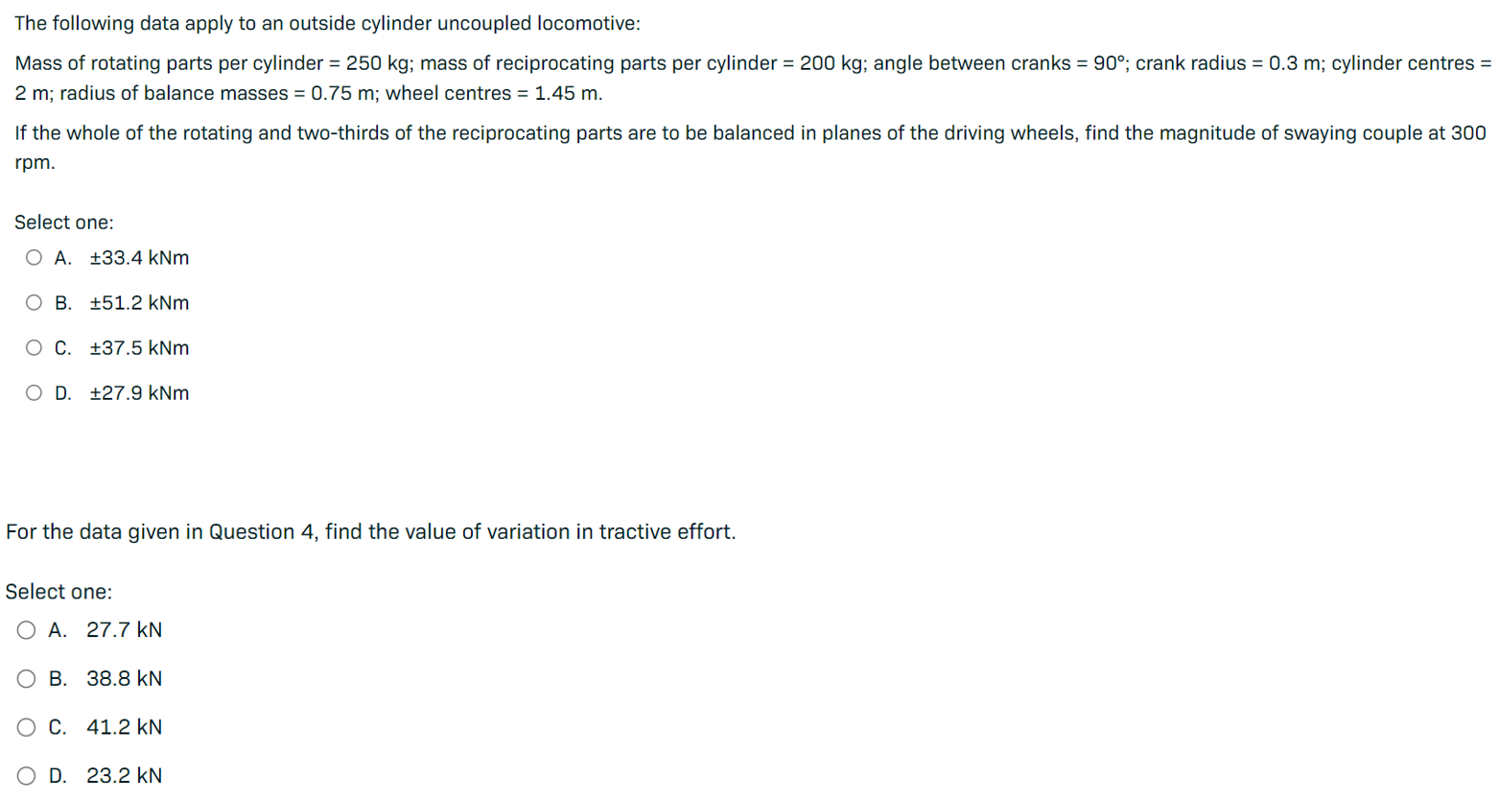1499x799 pixels.
Task: Click the ±37.5 kNm answer text
Action: click(140, 348)
